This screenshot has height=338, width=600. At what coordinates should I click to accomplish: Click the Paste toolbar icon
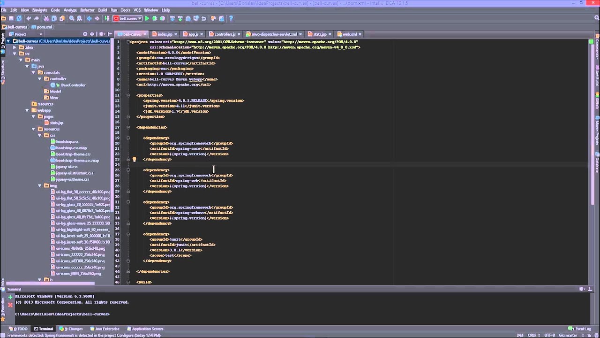point(62,18)
